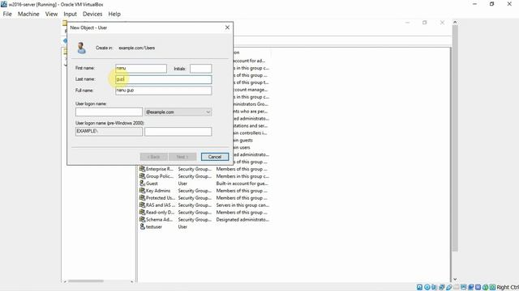
Task: Open the Devices menu
Action: coord(92,14)
